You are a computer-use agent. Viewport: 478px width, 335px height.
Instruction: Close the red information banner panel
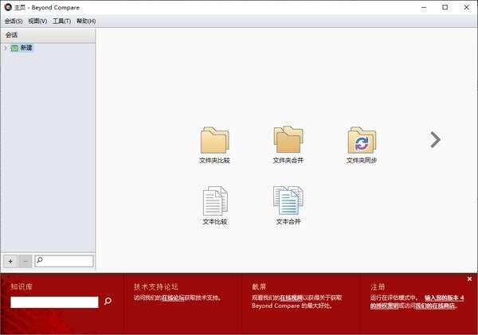pyautogui.click(x=469, y=279)
